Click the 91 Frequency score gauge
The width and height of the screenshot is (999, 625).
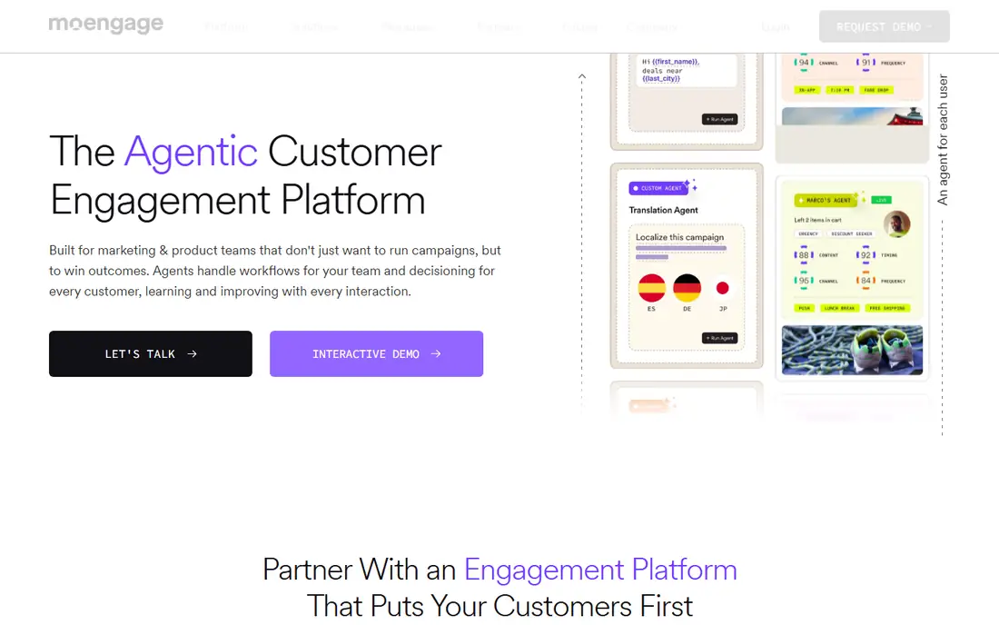865,63
